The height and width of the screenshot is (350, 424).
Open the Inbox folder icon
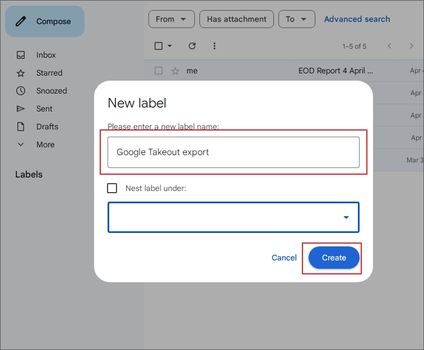[21, 55]
